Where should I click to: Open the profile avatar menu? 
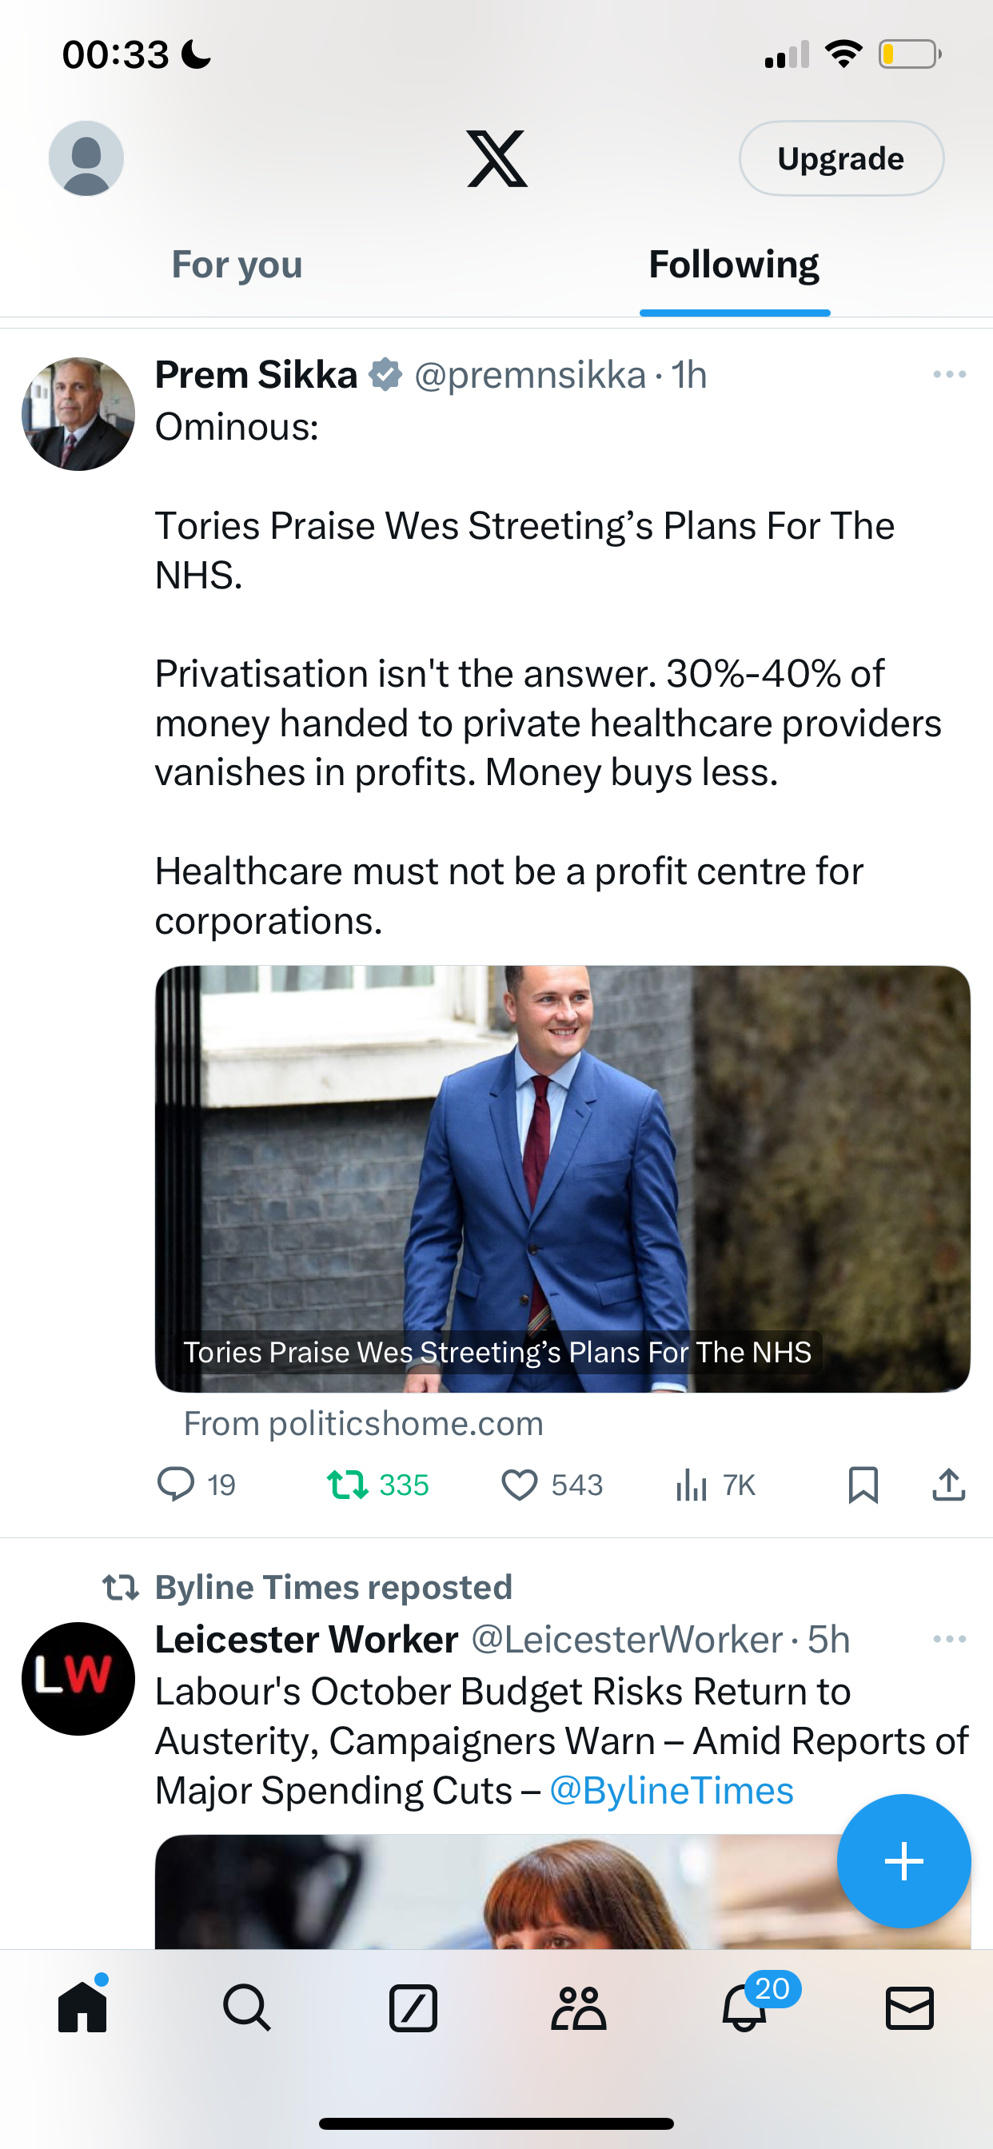(87, 158)
